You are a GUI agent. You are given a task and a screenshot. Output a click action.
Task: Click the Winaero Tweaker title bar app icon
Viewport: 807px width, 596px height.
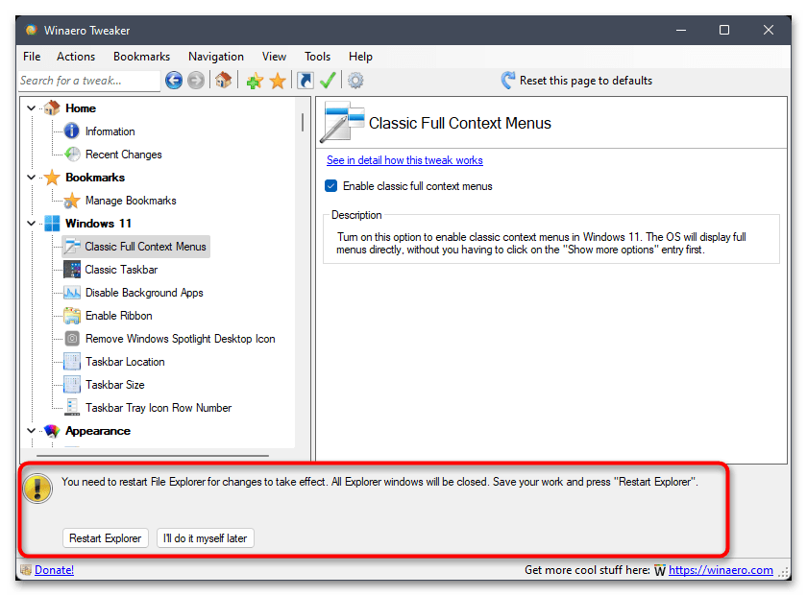click(x=32, y=31)
